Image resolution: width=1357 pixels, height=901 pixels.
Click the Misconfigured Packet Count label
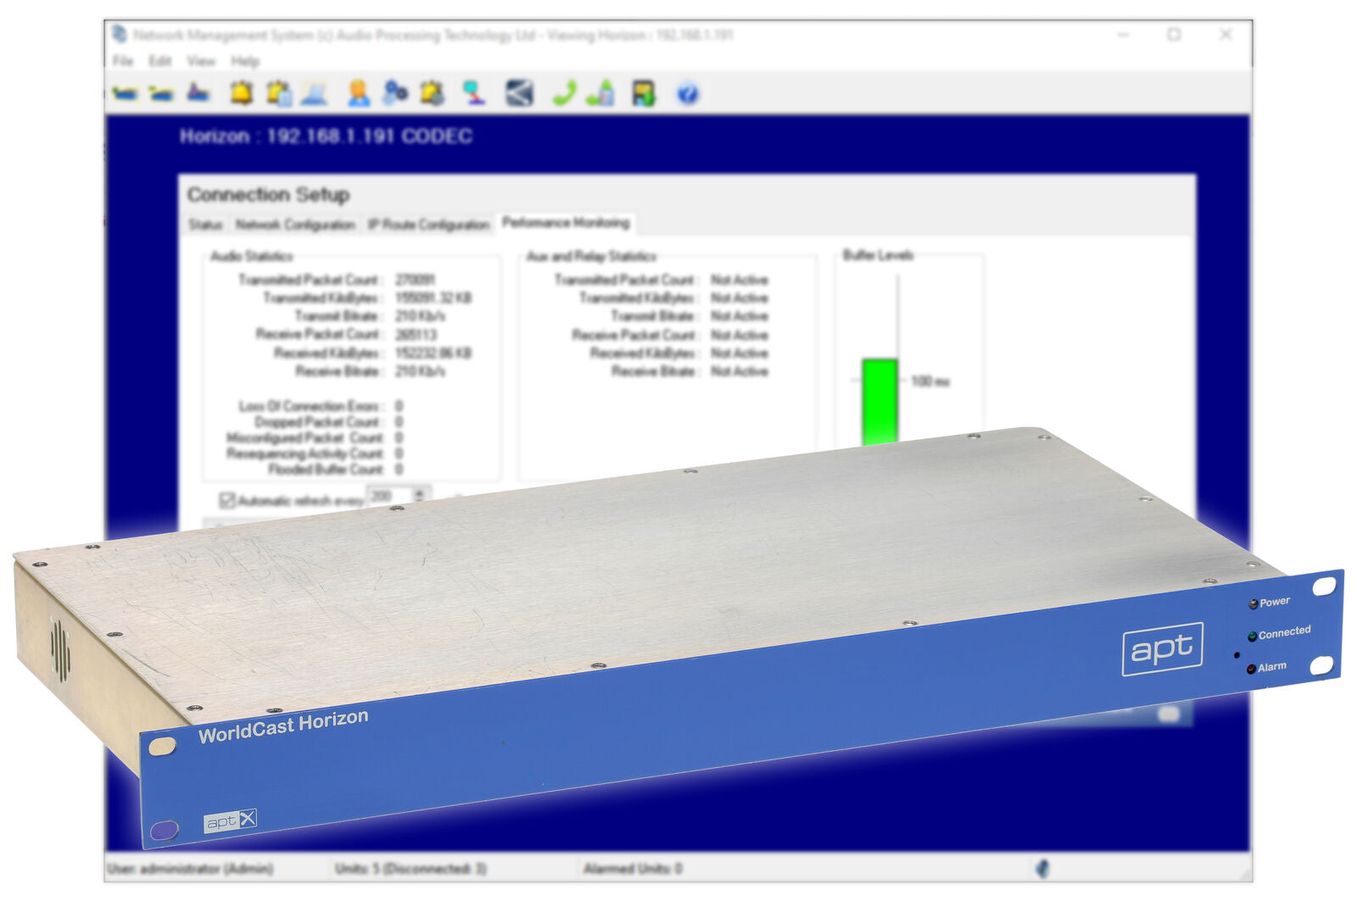305,438
